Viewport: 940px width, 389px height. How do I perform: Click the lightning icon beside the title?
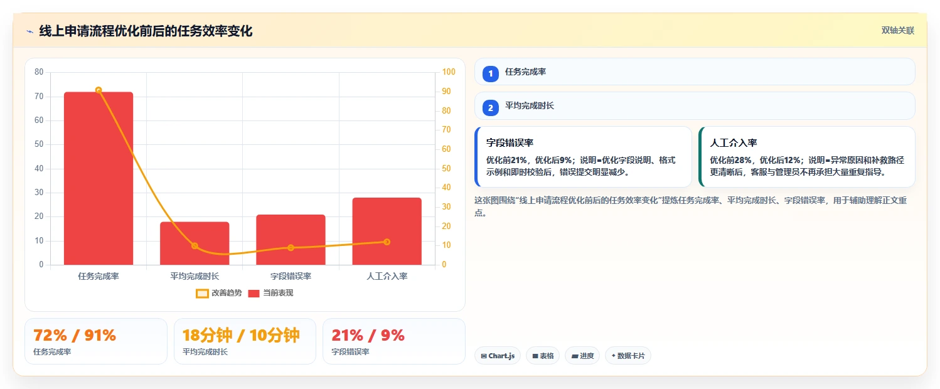pyautogui.click(x=29, y=31)
